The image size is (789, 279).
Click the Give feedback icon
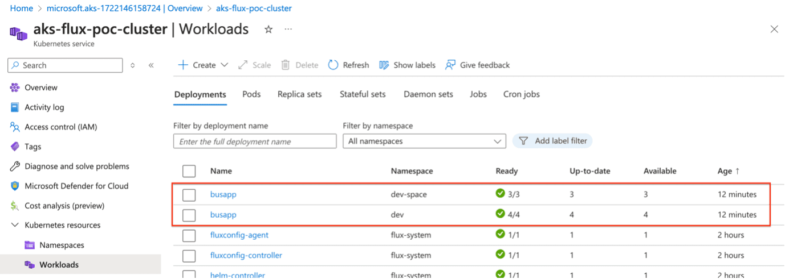click(450, 65)
